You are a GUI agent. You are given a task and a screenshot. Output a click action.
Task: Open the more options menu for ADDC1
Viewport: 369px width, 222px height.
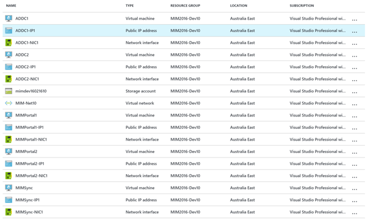pyautogui.click(x=354, y=20)
